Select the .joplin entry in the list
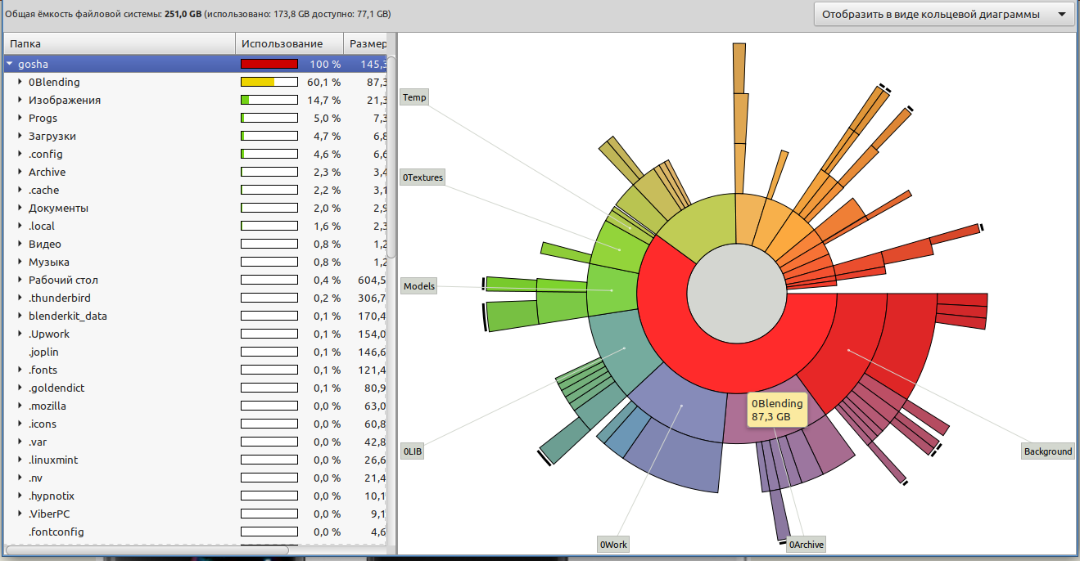The image size is (1080, 561). click(43, 352)
